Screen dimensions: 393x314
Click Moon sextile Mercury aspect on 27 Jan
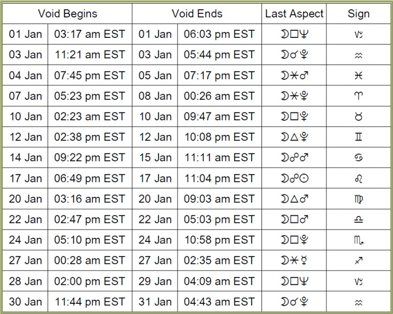point(294,261)
